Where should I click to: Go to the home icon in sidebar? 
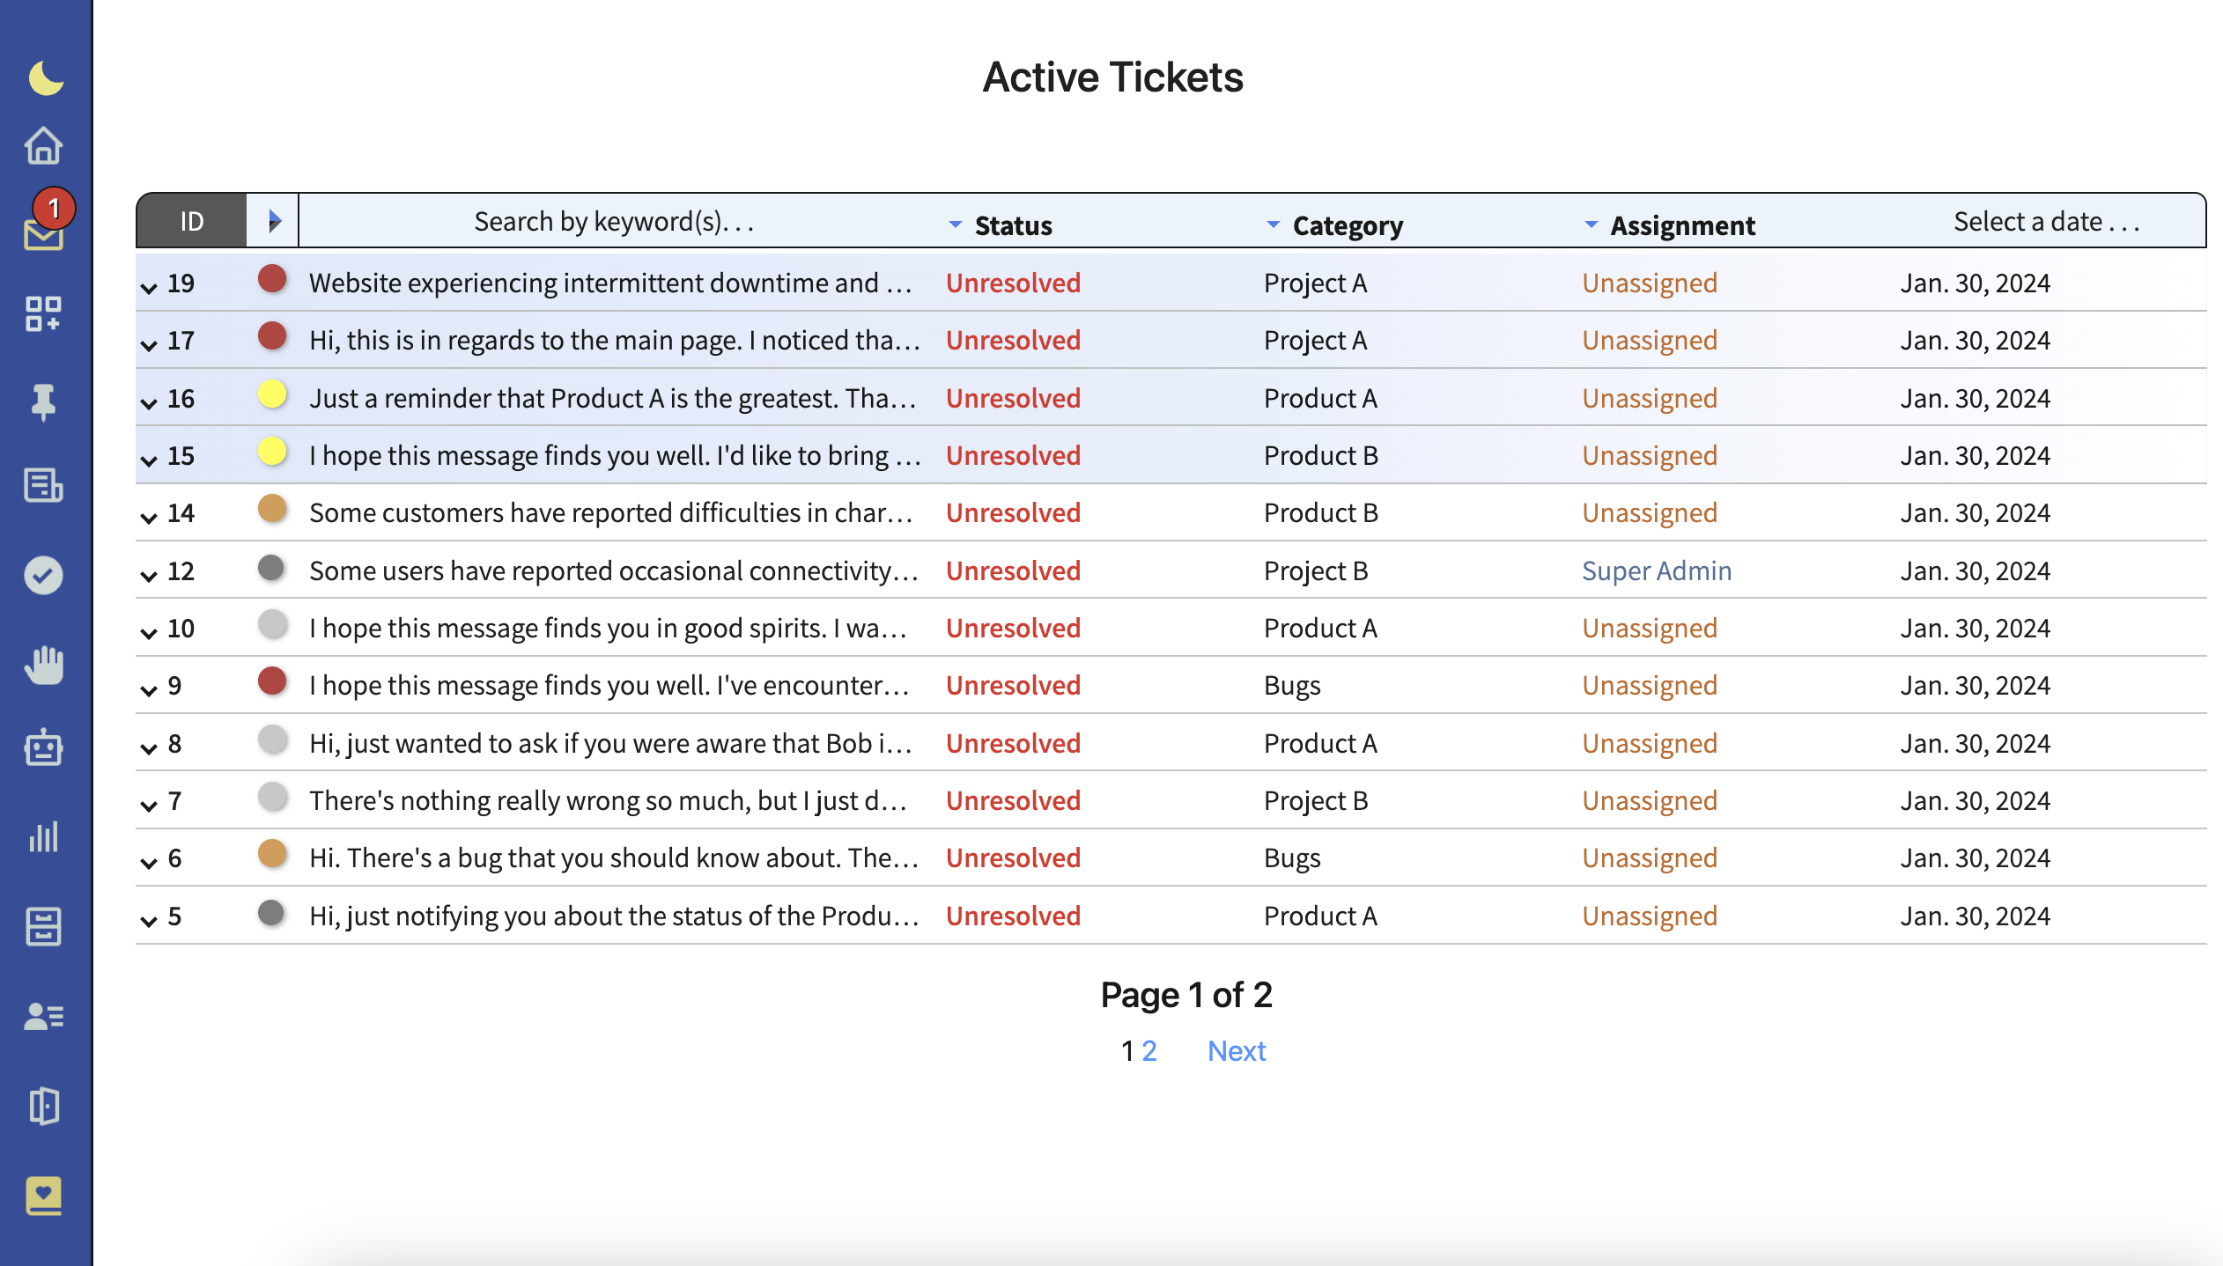(x=43, y=145)
